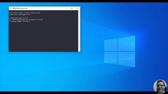Close the MINGW64 terminal window
Viewport: 168px width, 94px height.
pos(77,8)
